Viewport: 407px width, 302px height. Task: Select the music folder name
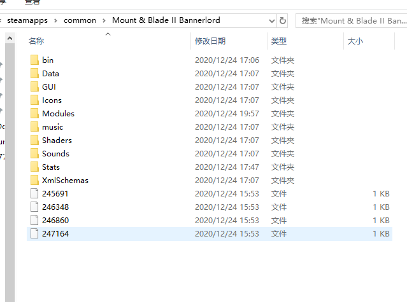53,127
